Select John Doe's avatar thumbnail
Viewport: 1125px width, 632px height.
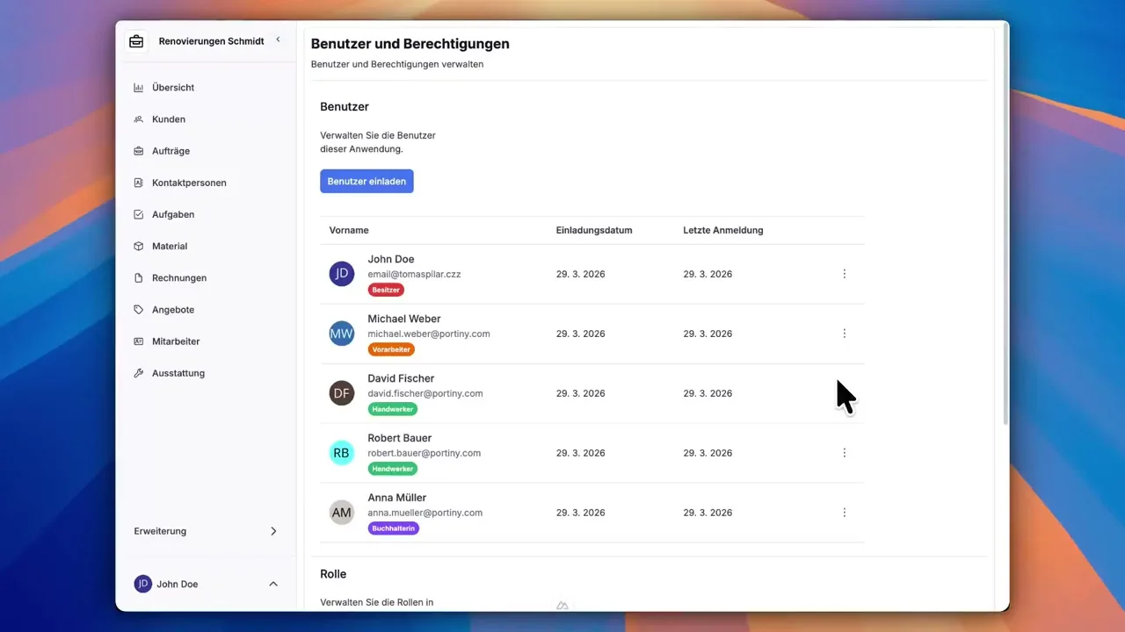341,273
